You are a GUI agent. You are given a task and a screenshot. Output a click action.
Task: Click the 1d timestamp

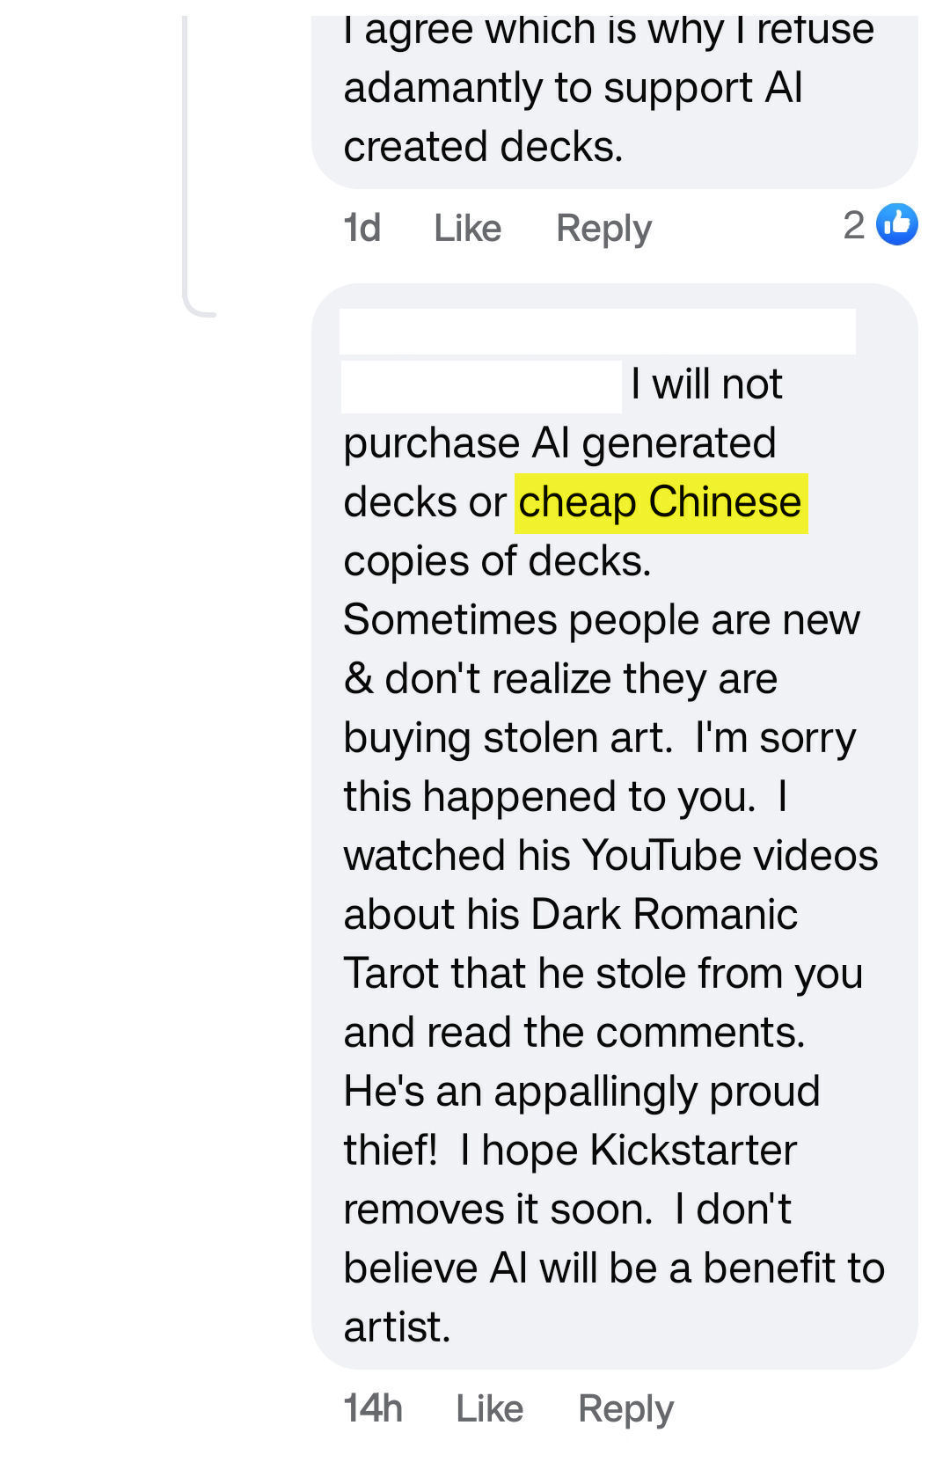coord(362,229)
